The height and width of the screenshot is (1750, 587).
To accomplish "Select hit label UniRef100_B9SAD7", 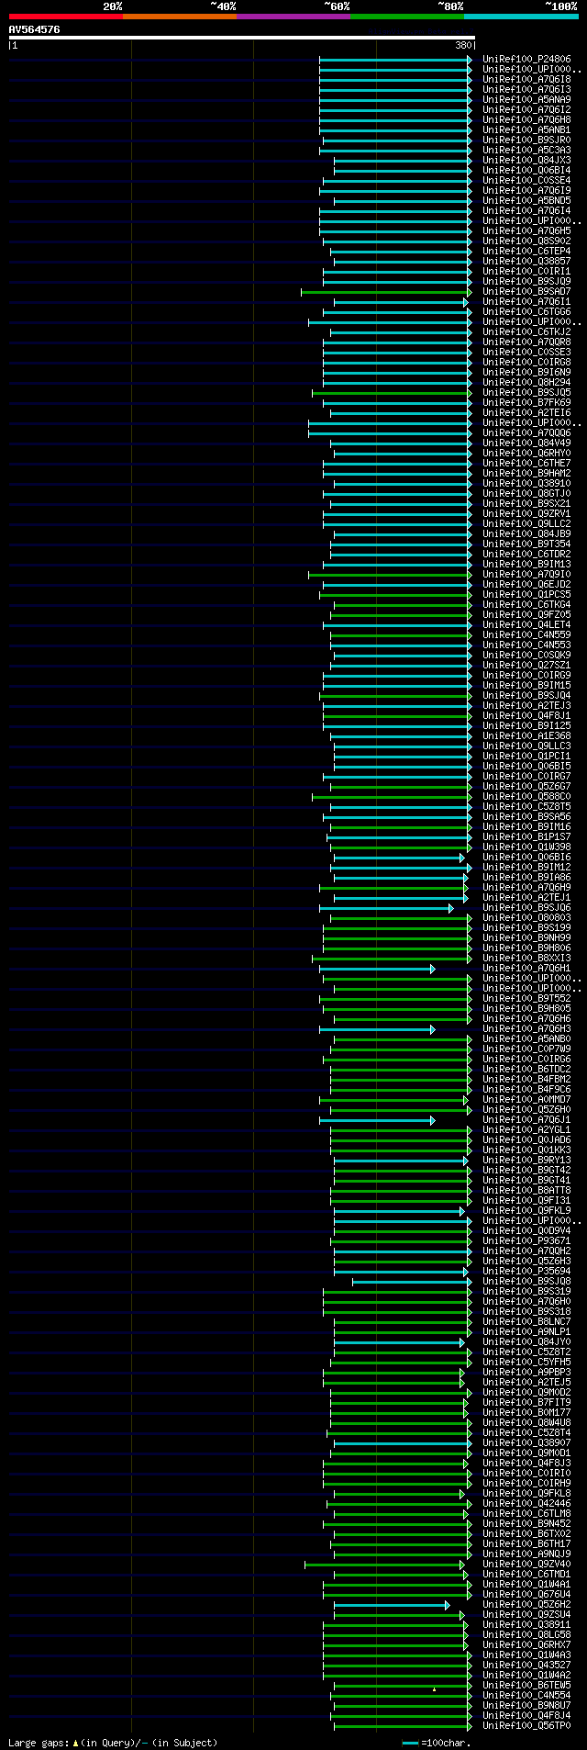I will click(526, 292).
